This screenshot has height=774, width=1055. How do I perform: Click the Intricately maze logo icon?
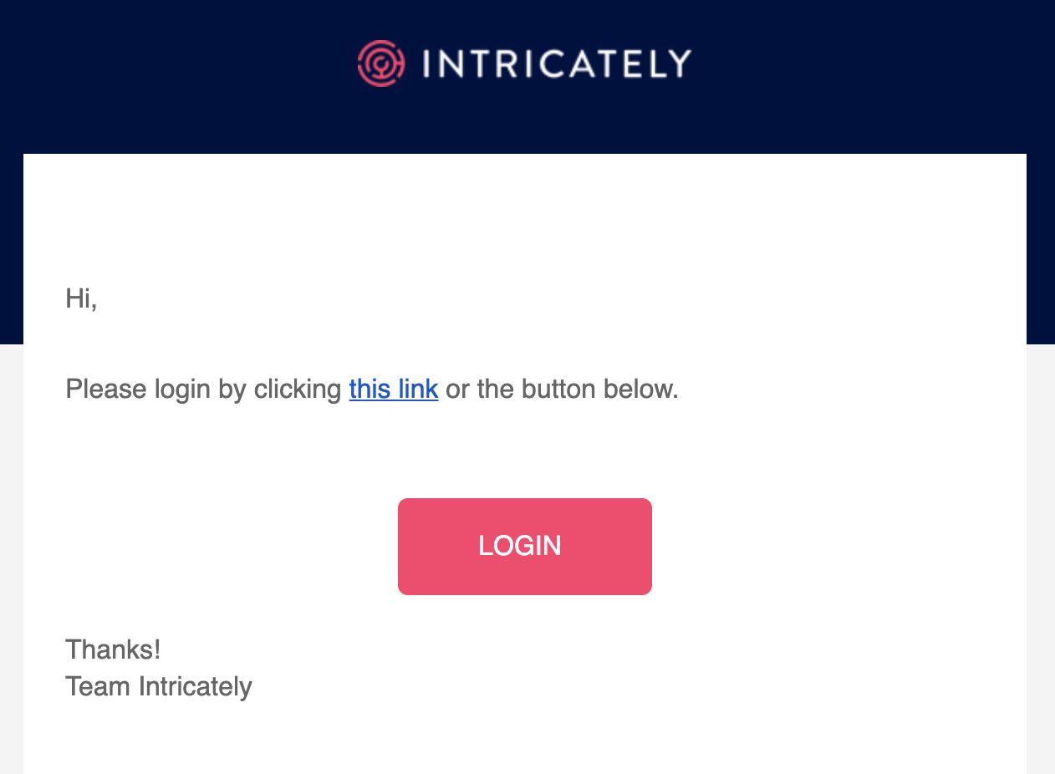381,64
